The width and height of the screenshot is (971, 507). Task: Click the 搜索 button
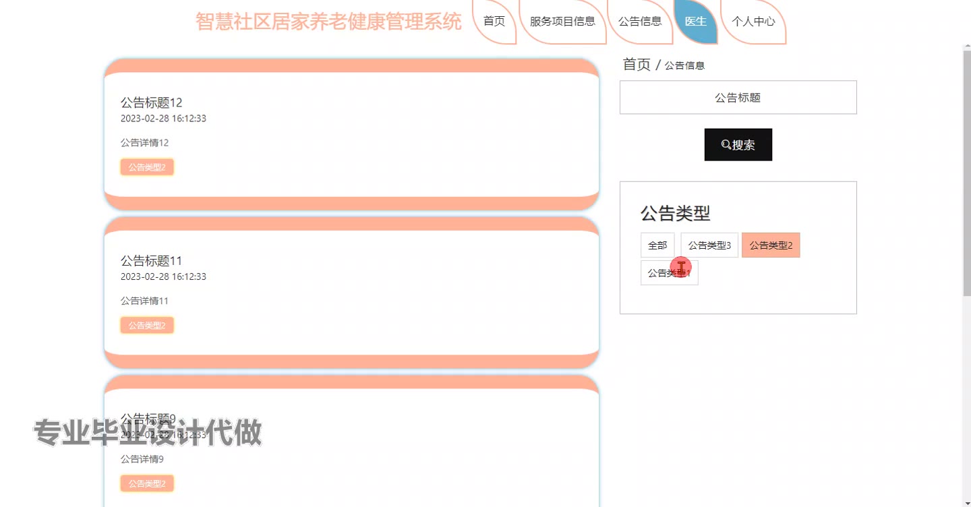pos(738,145)
